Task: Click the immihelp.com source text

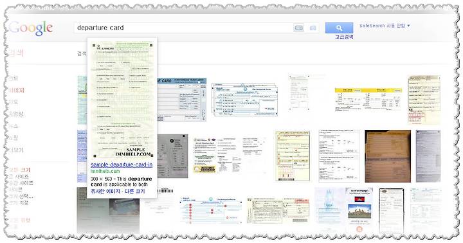Action: pyautogui.click(x=105, y=171)
